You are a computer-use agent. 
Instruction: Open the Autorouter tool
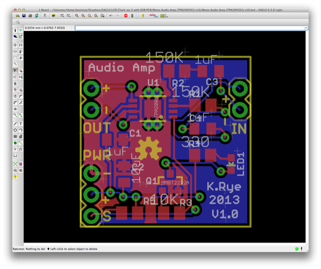[21, 164]
